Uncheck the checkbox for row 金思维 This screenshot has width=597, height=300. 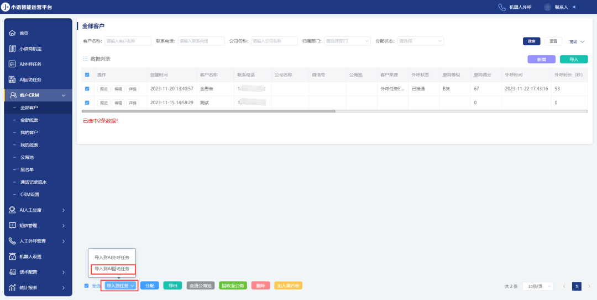click(x=87, y=89)
